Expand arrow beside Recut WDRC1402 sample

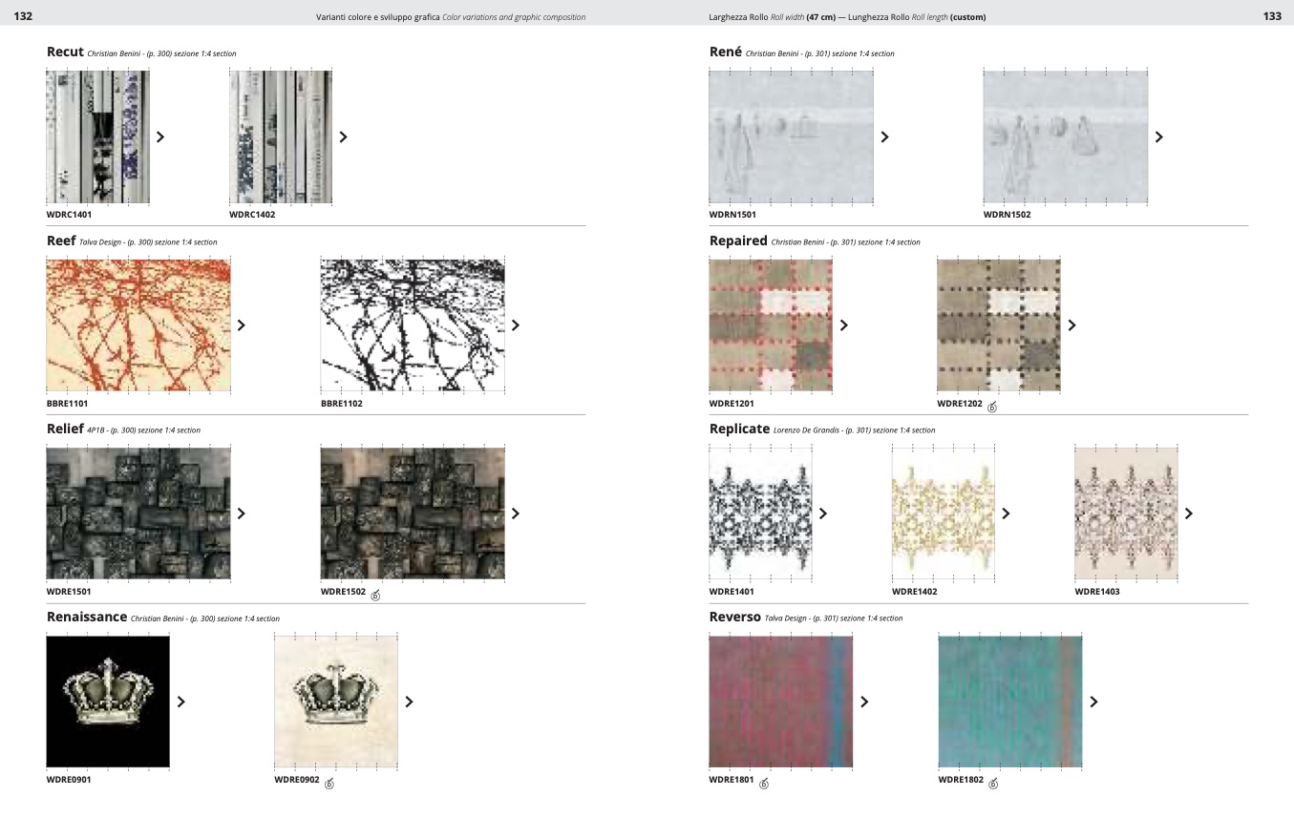pos(344,136)
